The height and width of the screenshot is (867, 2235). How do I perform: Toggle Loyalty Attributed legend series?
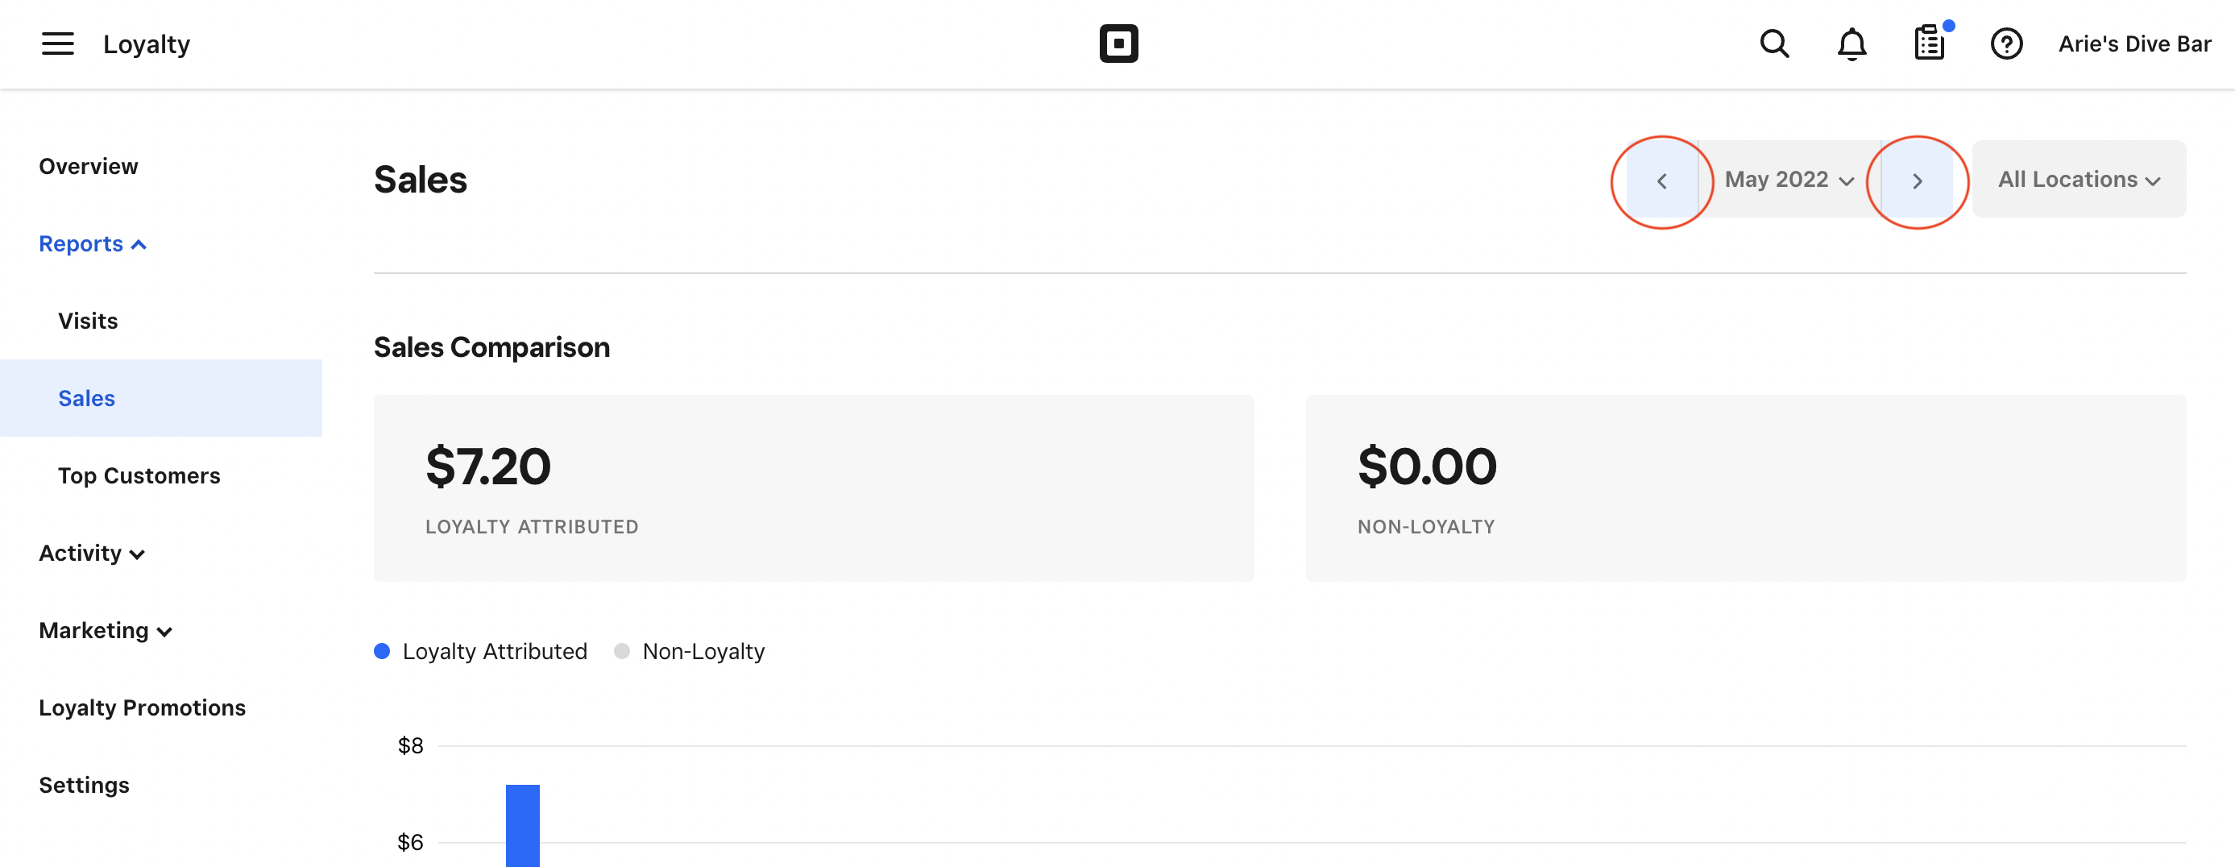[481, 652]
